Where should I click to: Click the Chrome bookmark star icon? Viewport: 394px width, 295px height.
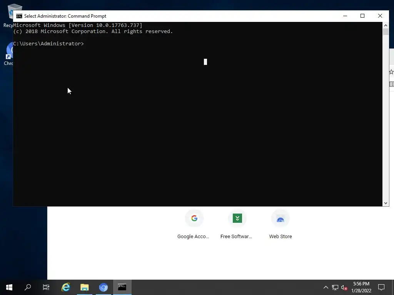click(391, 72)
